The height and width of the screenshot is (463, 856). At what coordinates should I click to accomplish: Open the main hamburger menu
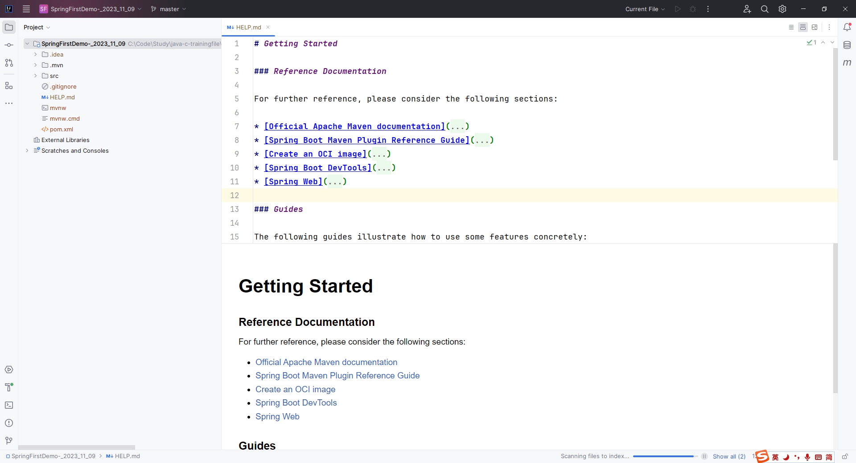[26, 9]
